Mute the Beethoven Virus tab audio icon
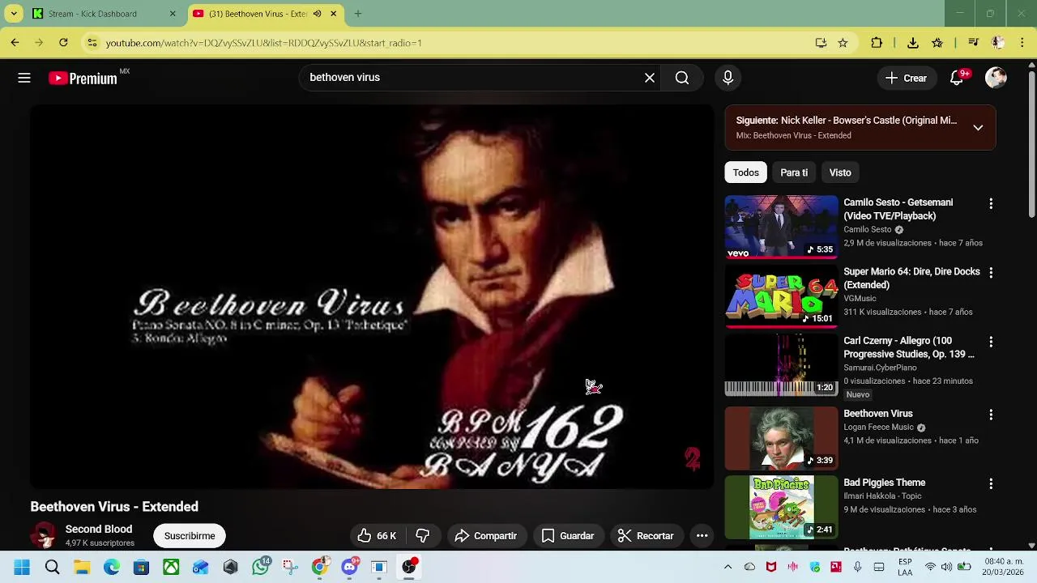This screenshot has height=583, width=1037. [x=317, y=14]
